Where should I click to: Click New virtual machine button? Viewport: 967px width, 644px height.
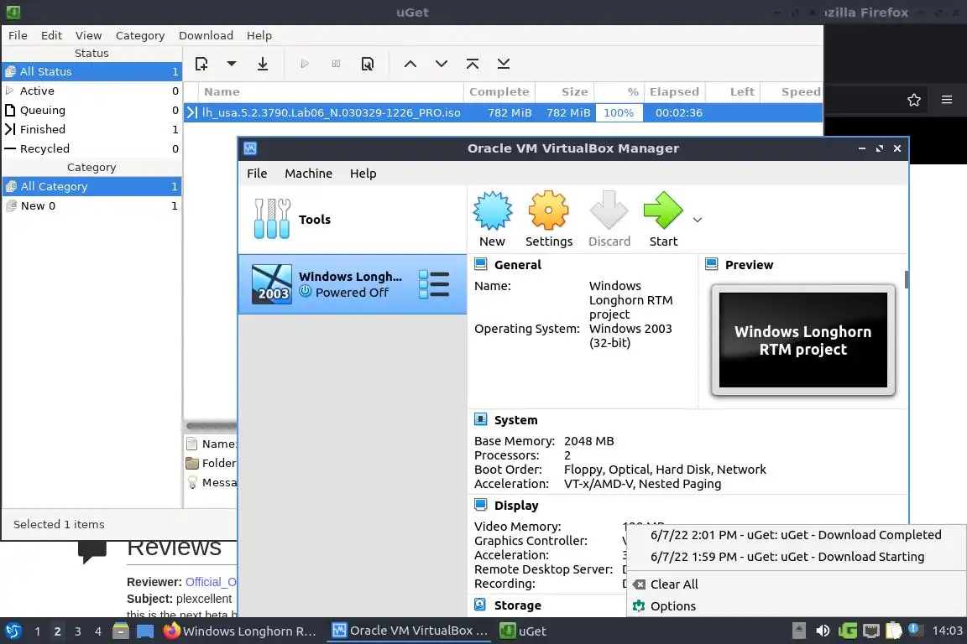(492, 220)
